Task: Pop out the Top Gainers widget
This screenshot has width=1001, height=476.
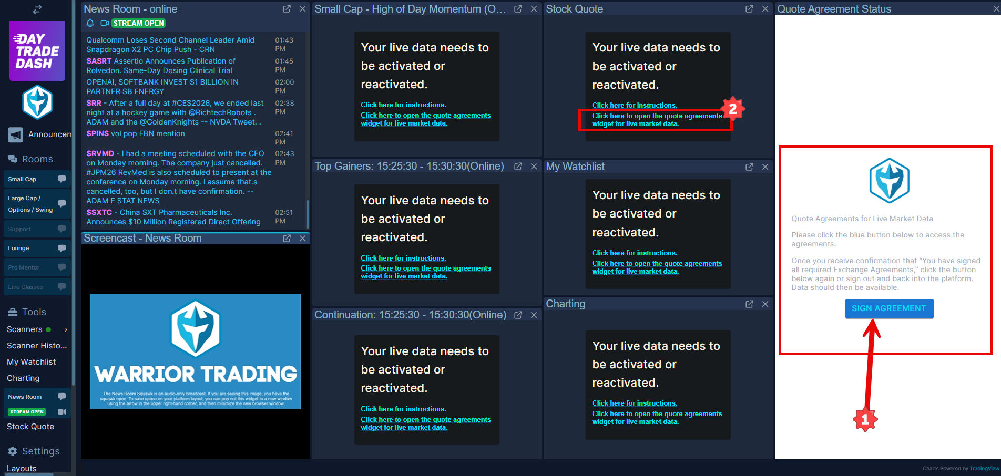Action: coord(518,166)
